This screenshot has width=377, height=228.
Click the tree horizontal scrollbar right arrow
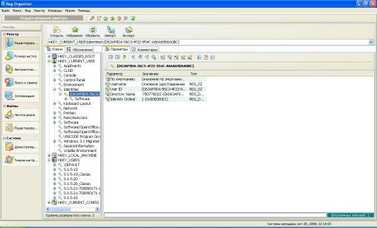coord(97,209)
